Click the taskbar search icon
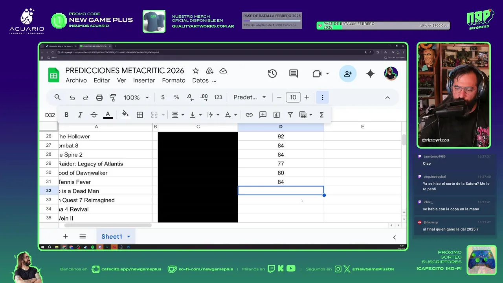The height and width of the screenshot is (283, 503). tap(50, 247)
